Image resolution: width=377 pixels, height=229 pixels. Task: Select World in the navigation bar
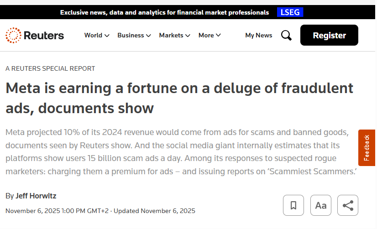(x=93, y=35)
